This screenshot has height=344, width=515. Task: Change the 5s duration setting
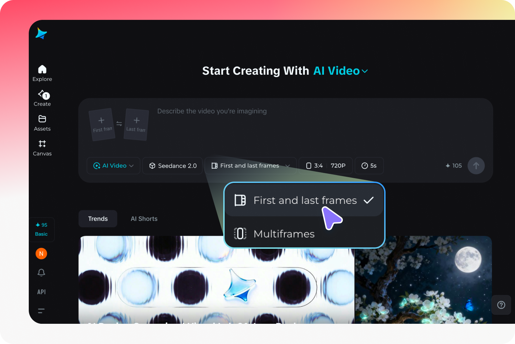(x=369, y=166)
